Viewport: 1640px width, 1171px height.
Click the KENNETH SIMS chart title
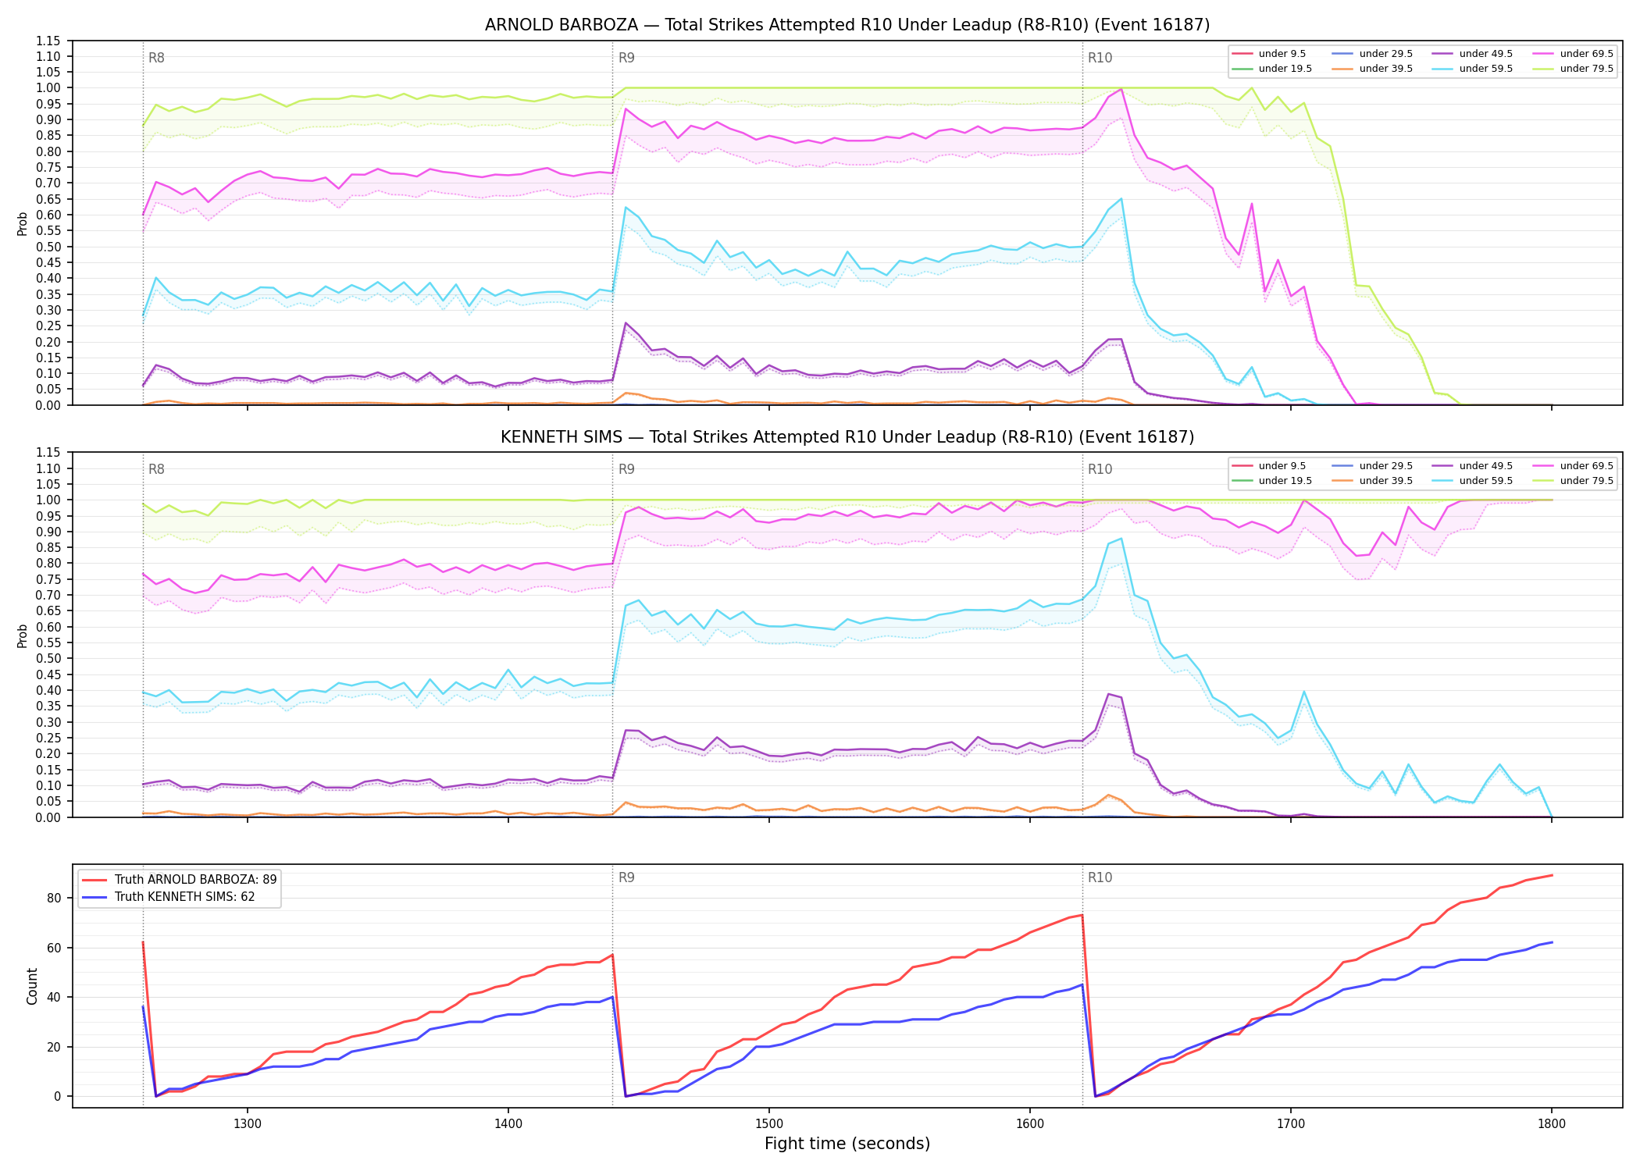[847, 437]
